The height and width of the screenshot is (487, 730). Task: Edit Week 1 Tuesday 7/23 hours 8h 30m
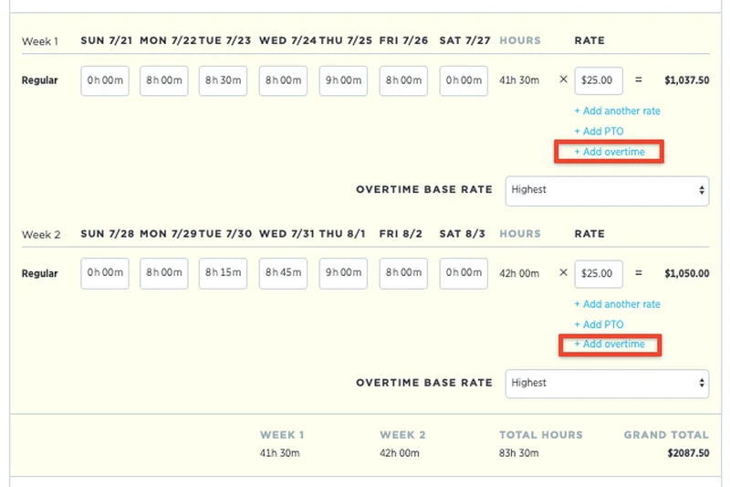click(x=224, y=80)
